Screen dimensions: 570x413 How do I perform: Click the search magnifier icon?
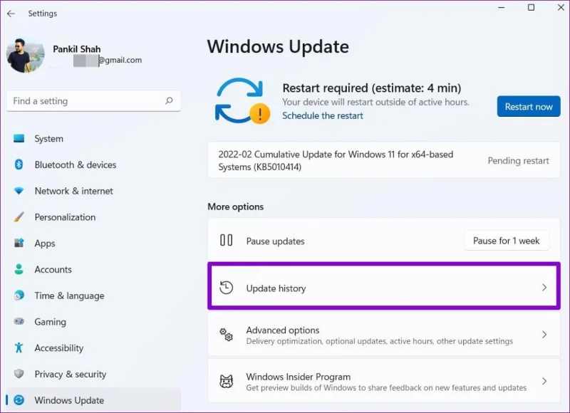169,100
